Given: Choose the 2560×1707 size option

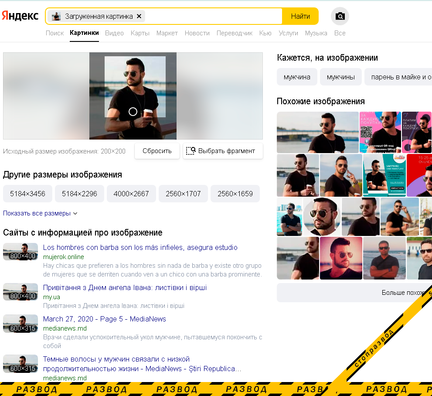Looking at the screenshot, I should tap(183, 194).
